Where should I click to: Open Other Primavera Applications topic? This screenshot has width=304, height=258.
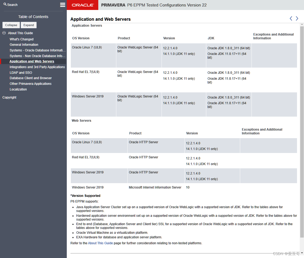30,83
